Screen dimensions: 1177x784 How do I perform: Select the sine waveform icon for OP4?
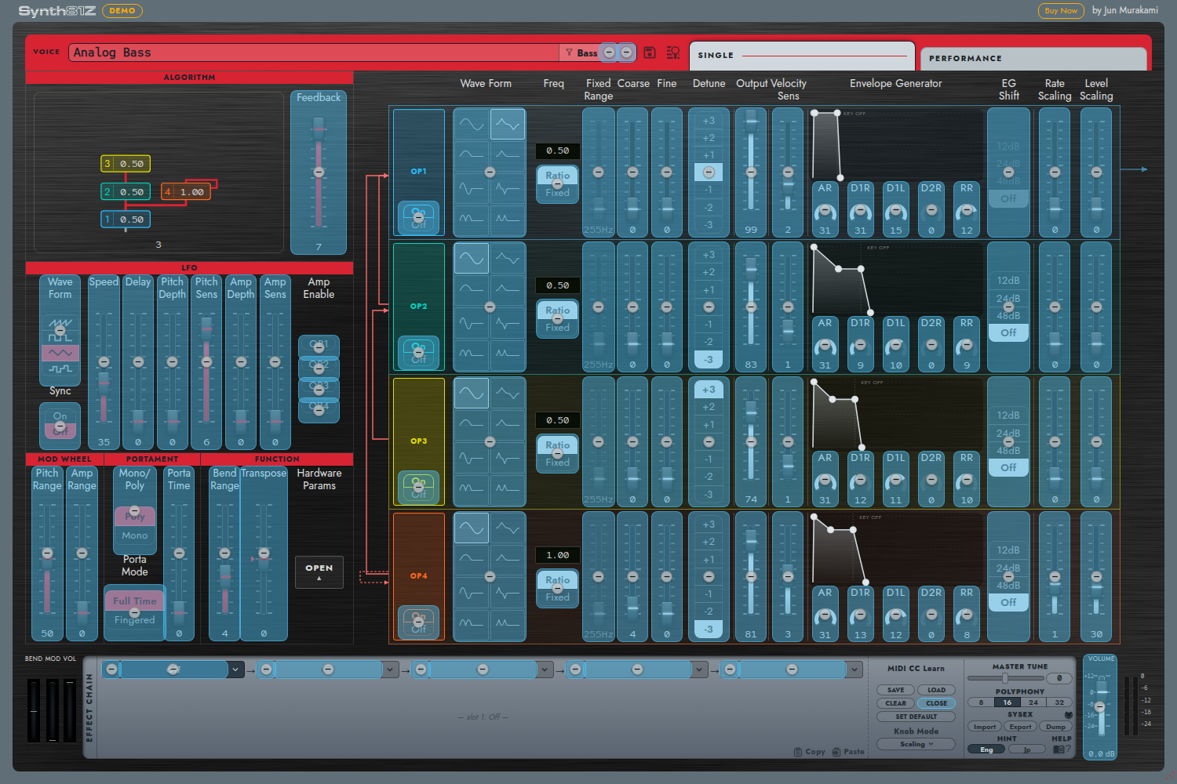(472, 528)
